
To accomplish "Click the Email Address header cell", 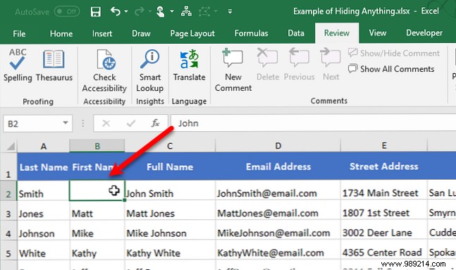I will pyautogui.click(x=278, y=166).
